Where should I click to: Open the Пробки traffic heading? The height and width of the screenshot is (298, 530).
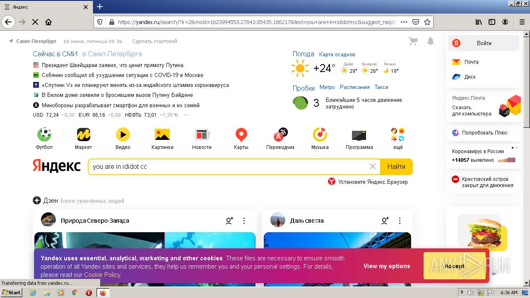tap(304, 88)
